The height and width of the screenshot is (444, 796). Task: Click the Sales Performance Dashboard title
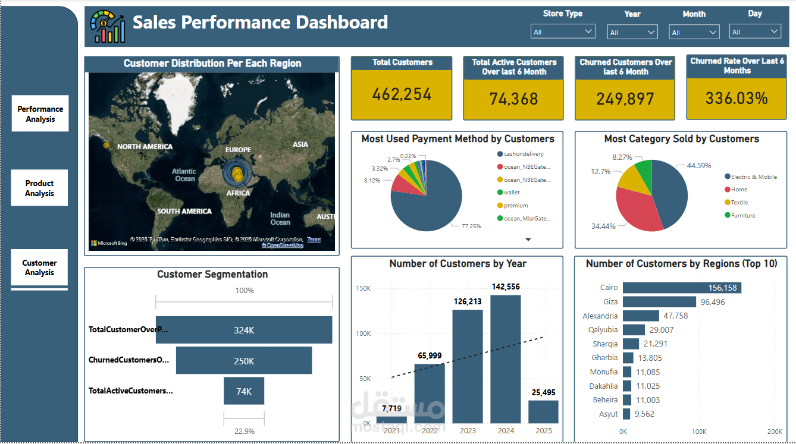pyautogui.click(x=260, y=23)
